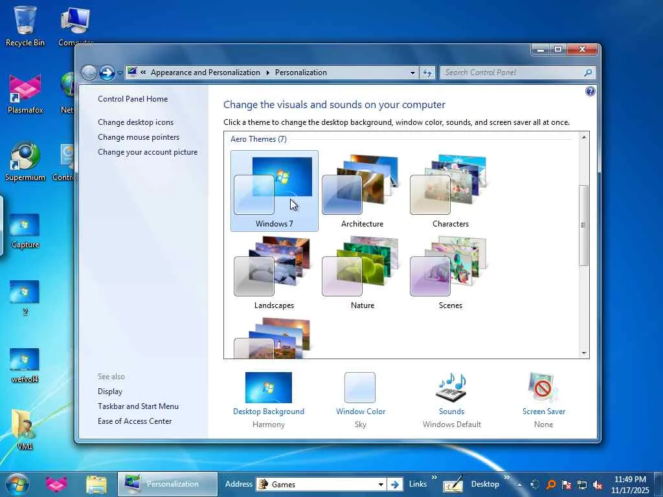The width and height of the screenshot is (663, 497).
Task: Select the desktop file named 2
Action: pos(25,298)
